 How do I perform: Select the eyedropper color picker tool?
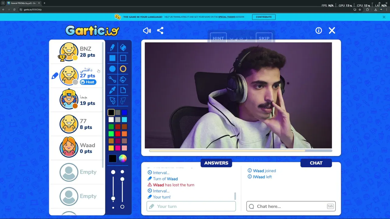tap(112, 90)
